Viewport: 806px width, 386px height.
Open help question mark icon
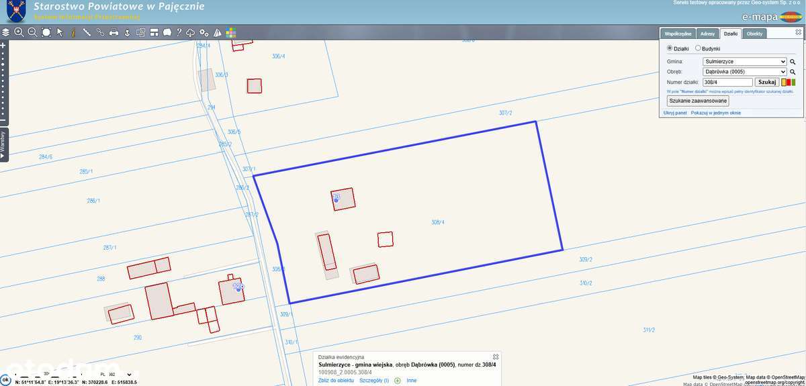(x=179, y=32)
